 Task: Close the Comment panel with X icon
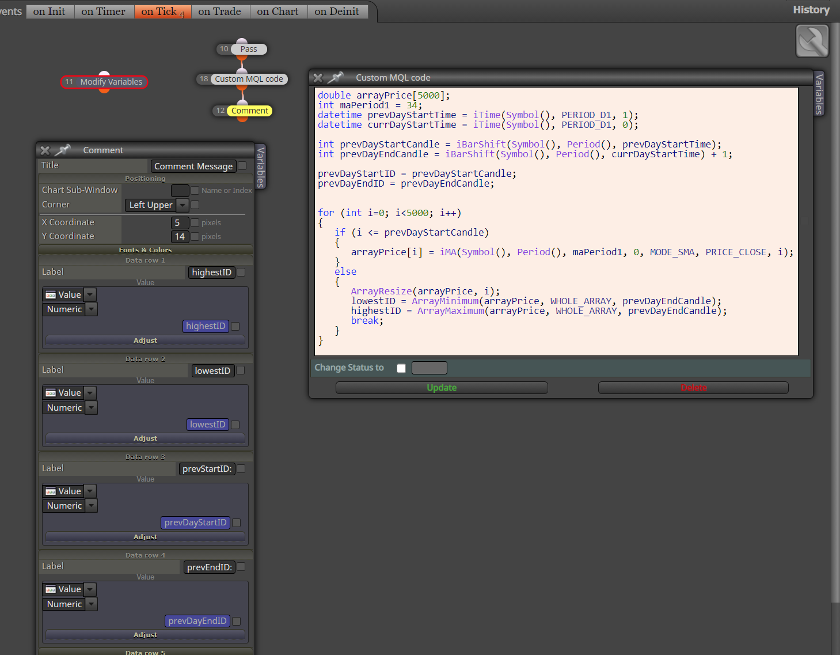coord(45,150)
